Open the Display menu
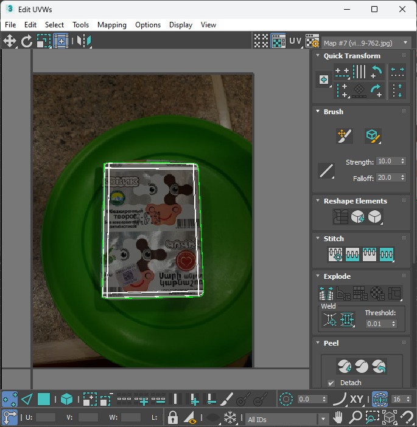417x427 pixels. 181,25
